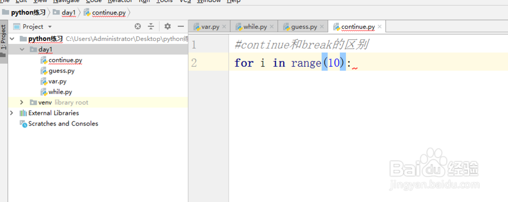Expand External Libraries node
508x202 pixels.
(x=12, y=113)
